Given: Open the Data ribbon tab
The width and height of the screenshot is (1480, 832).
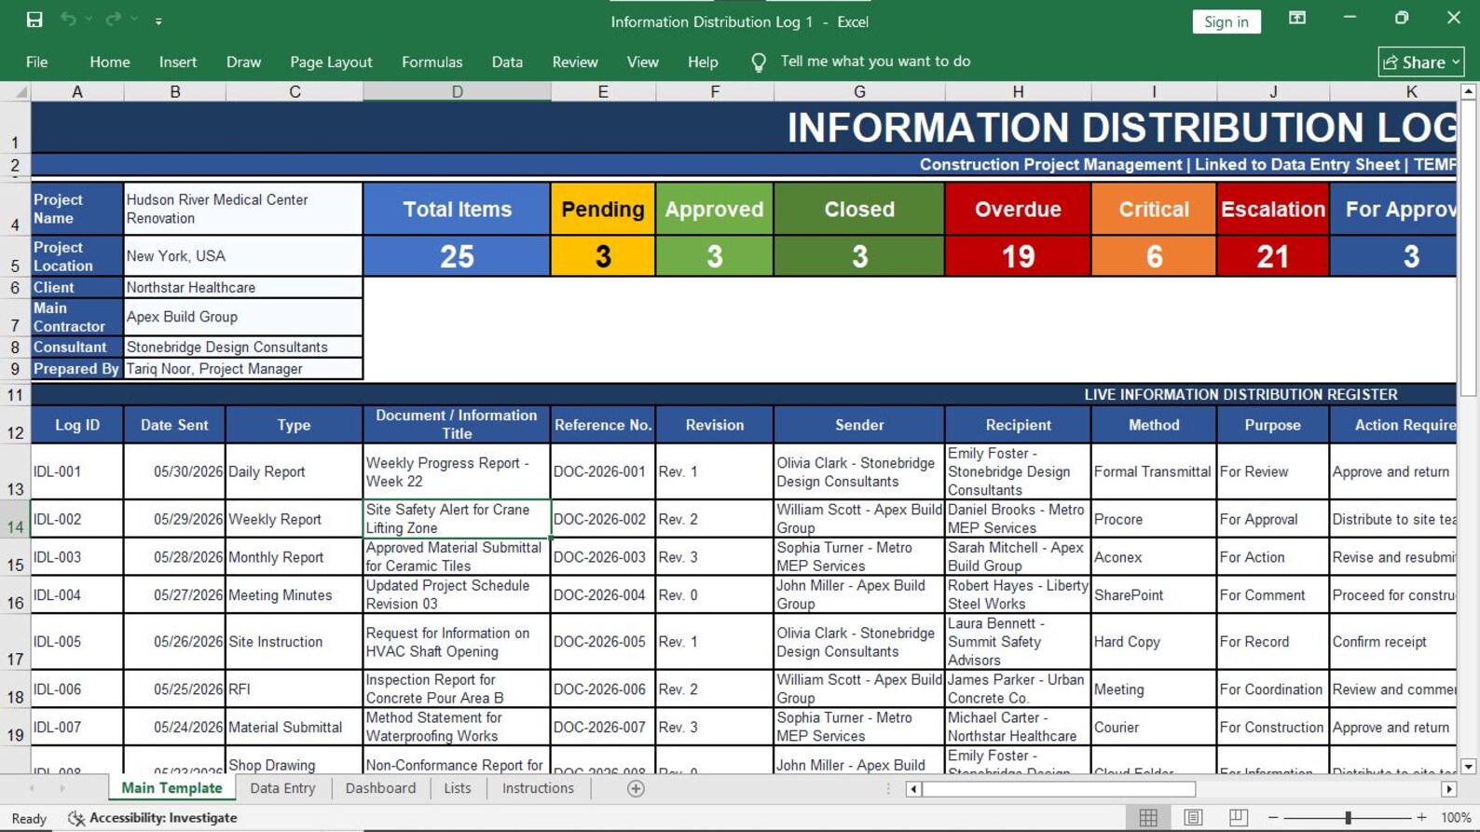Looking at the screenshot, I should [x=507, y=62].
